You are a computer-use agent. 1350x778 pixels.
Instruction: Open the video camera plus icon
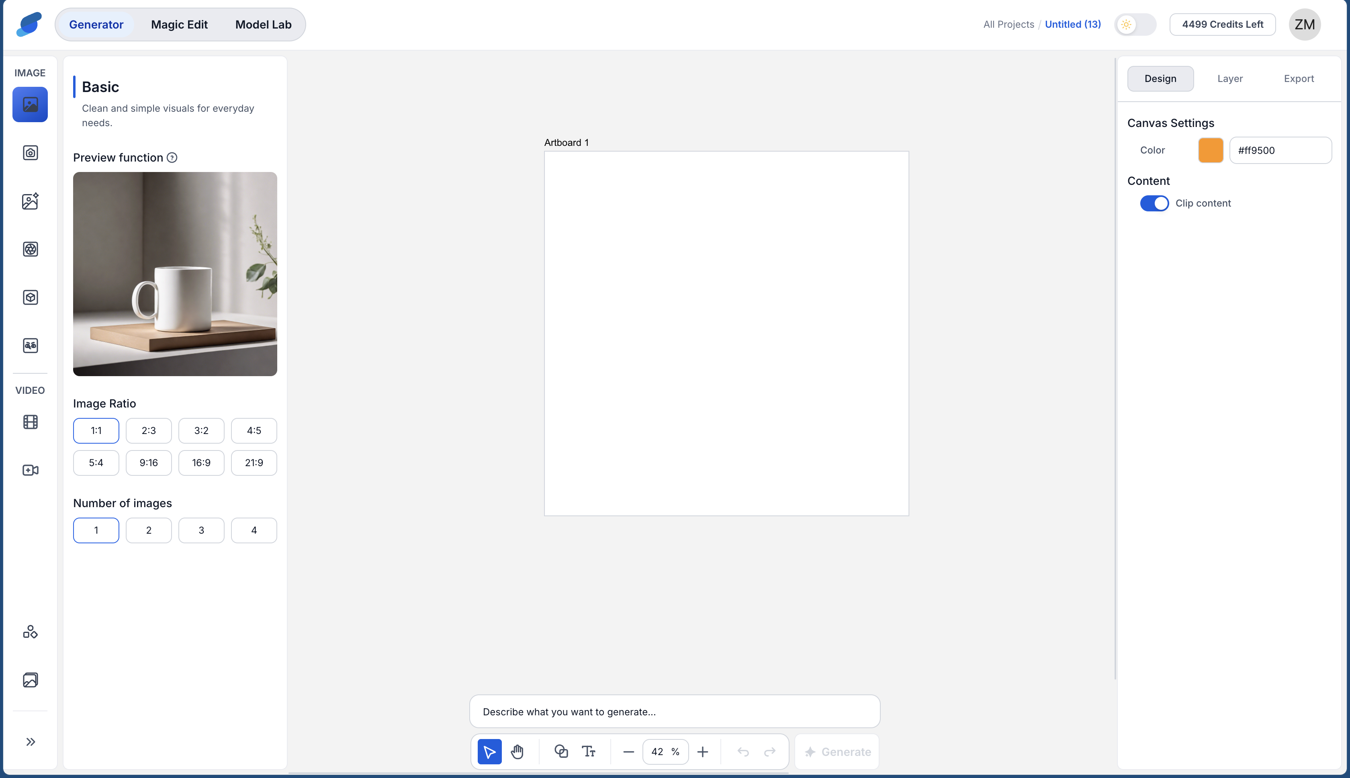coord(31,470)
